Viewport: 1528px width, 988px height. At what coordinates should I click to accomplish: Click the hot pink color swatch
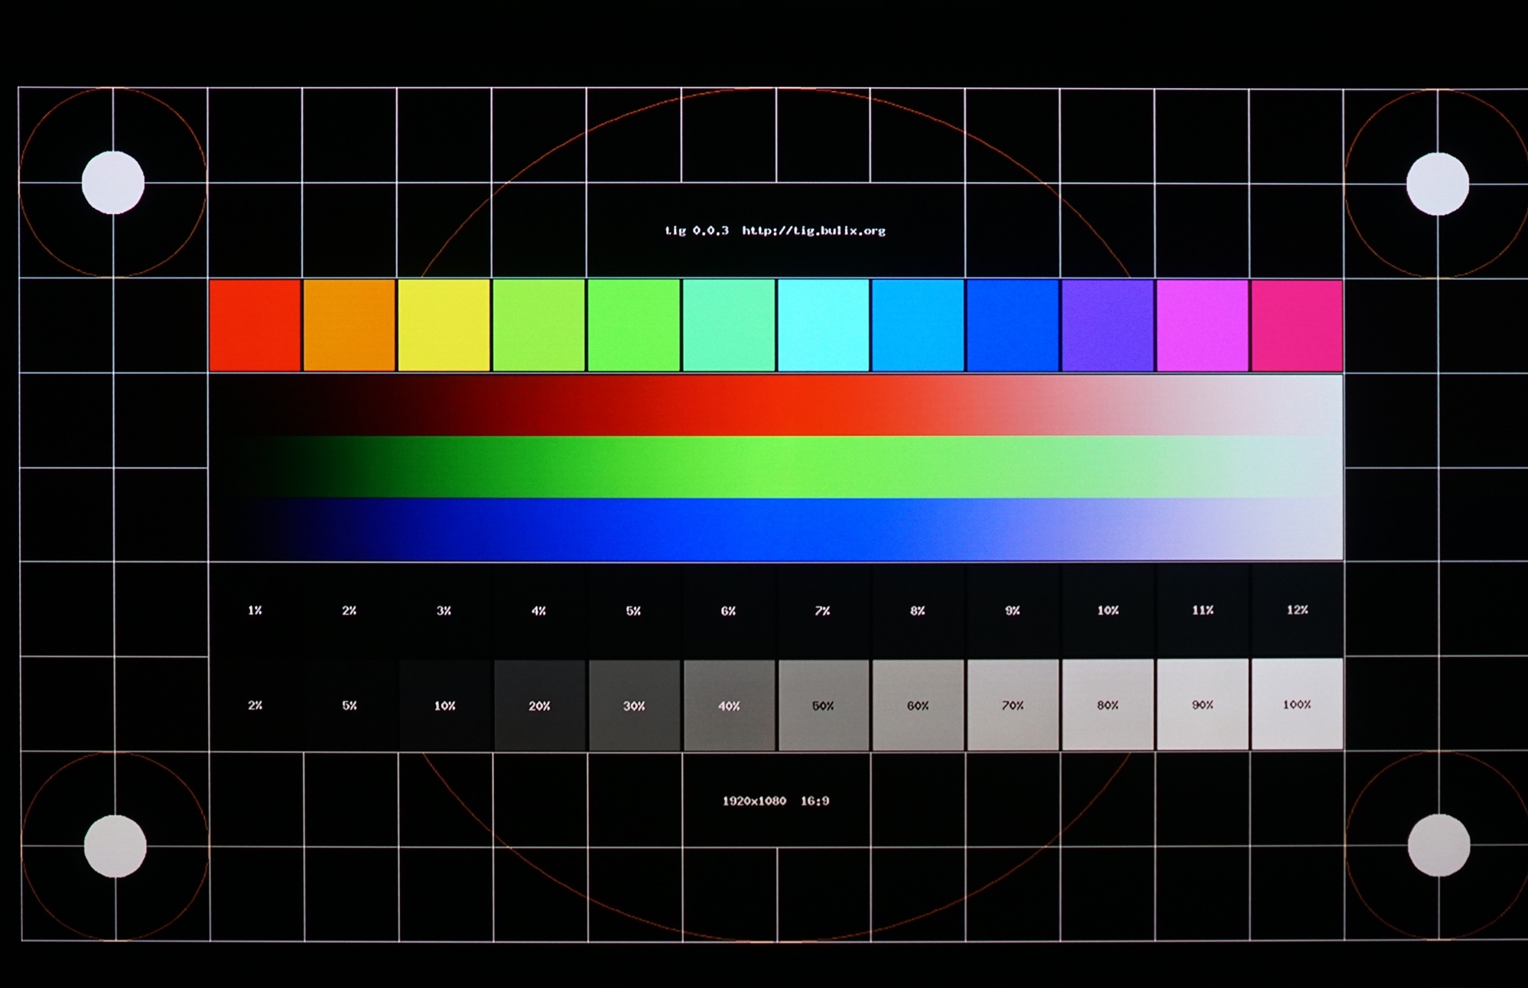[1297, 326]
